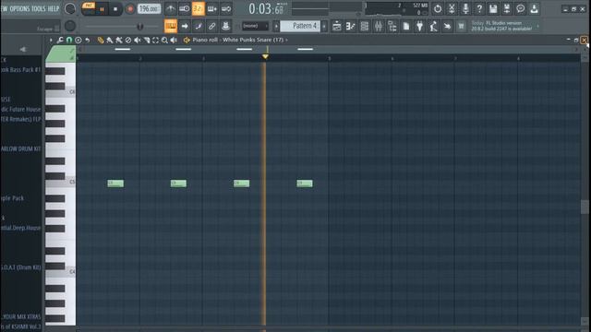Expand the news panel arrow
The width and height of the screenshot is (591, 332).
coord(537,26)
